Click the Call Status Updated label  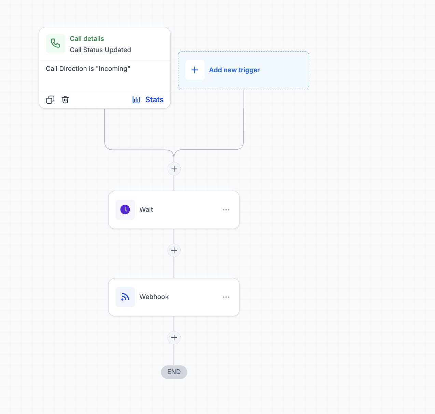[x=100, y=50]
